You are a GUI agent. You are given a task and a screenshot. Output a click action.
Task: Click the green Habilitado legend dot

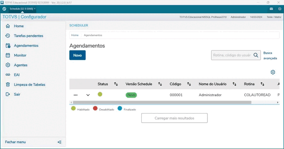[73, 108]
